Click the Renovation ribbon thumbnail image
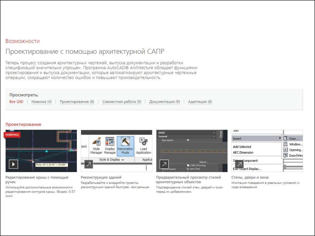This screenshot has width=315, height=236. tap(117, 151)
